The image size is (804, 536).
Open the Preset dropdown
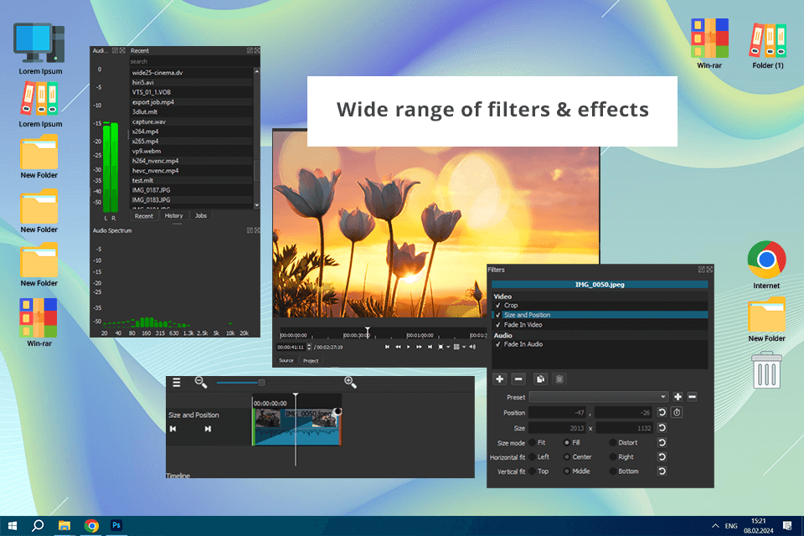tap(598, 397)
